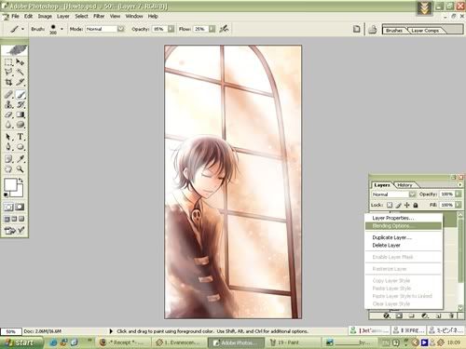Open the layer Opacity slider arrow
466x349 pixels.
[x=458, y=194]
